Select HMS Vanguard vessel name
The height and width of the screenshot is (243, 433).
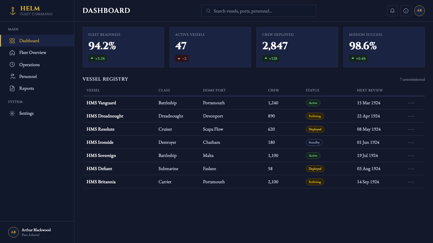[101, 103]
